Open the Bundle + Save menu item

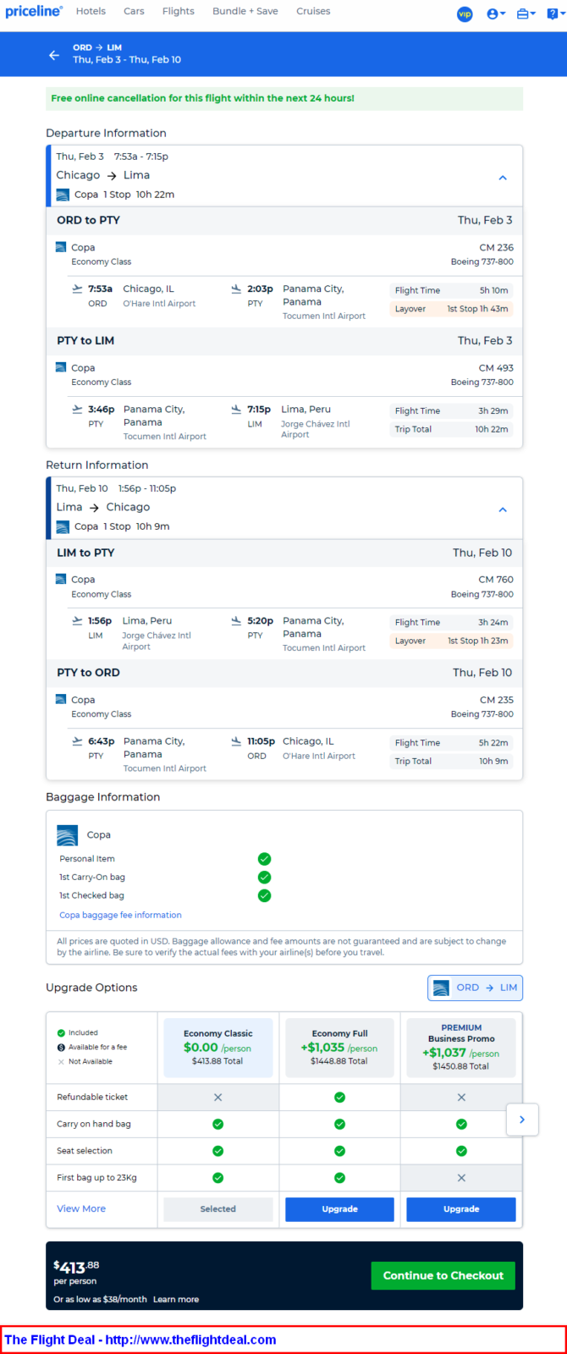point(245,12)
